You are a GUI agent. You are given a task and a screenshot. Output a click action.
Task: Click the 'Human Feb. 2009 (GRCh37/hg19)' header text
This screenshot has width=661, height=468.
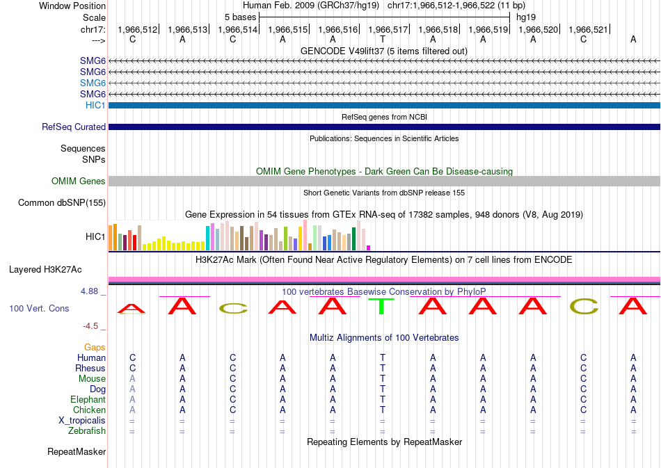311,6
